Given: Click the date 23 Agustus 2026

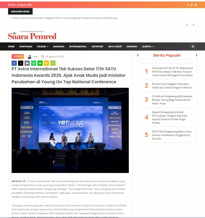Looking at the screenshot, I should pos(55,56).
